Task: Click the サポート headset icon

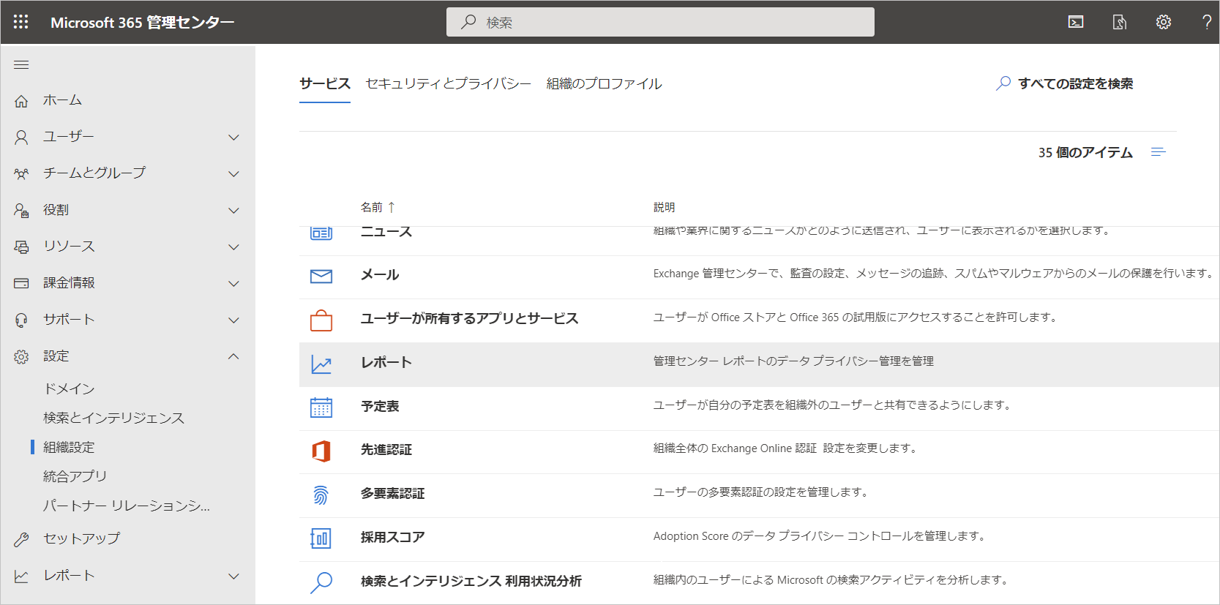Action: 21,320
